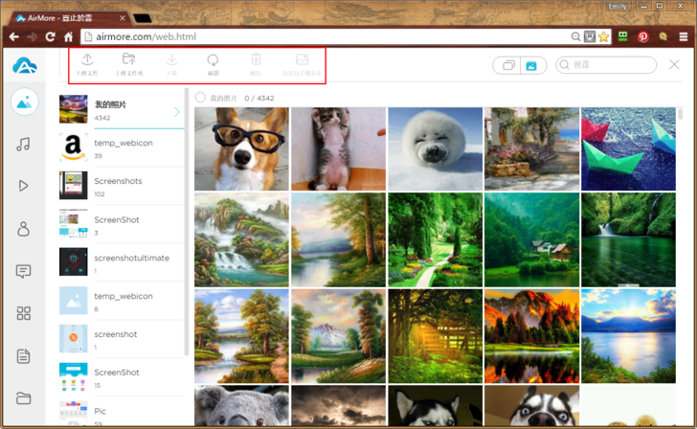The width and height of the screenshot is (697, 429).
Task: Toggle the select-all photos radio circle
Action: pos(200,98)
